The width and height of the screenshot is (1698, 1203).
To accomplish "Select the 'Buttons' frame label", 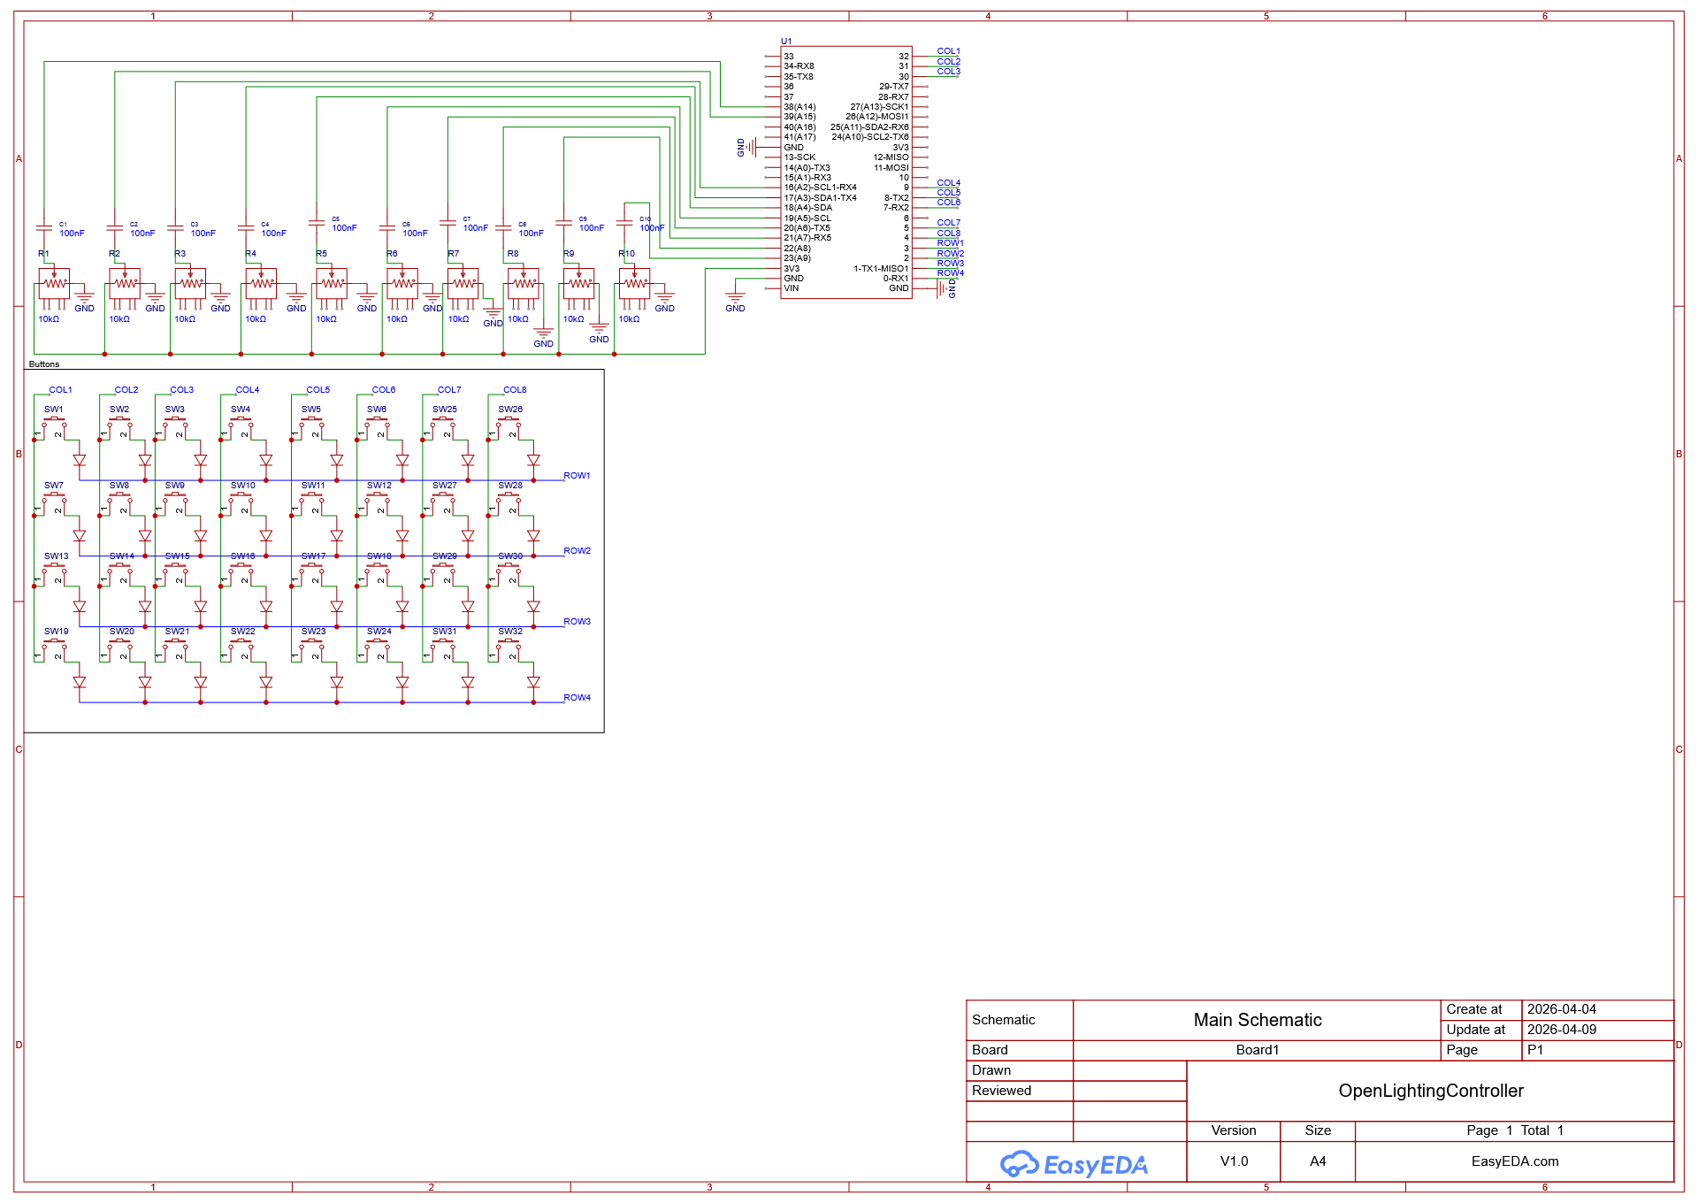I will tap(44, 364).
